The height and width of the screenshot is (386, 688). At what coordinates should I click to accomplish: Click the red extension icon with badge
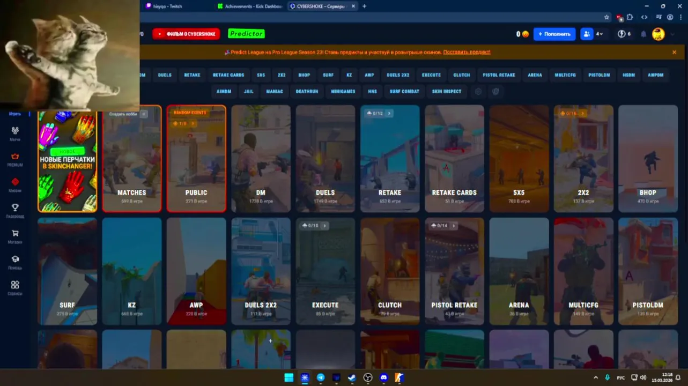(x=619, y=17)
